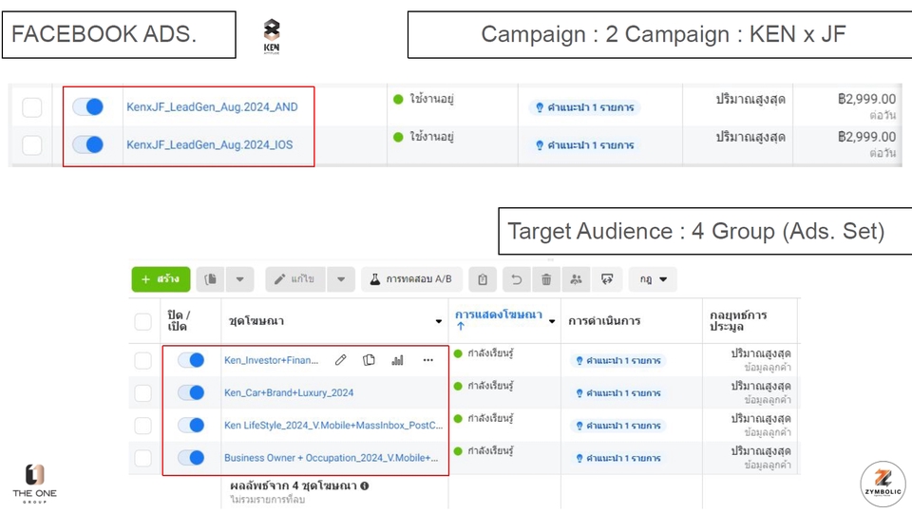Click the bar chart icon on the Ken_Investor row

(x=398, y=360)
